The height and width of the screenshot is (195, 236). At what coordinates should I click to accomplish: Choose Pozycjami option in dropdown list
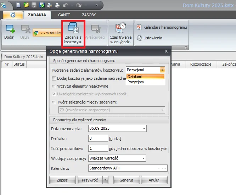point(145,82)
